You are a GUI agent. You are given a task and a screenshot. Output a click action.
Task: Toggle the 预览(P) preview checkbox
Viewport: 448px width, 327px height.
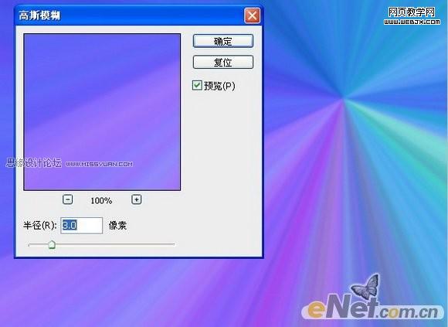[x=197, y=86]
